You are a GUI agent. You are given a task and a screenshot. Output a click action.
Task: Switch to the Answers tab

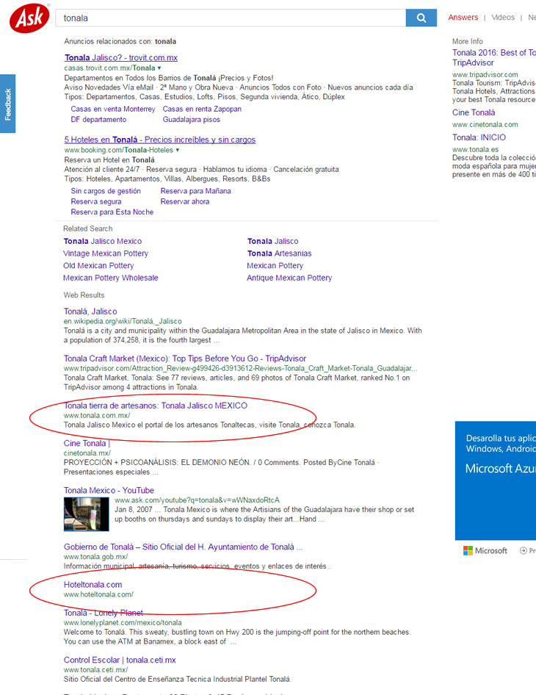(463, 18)
